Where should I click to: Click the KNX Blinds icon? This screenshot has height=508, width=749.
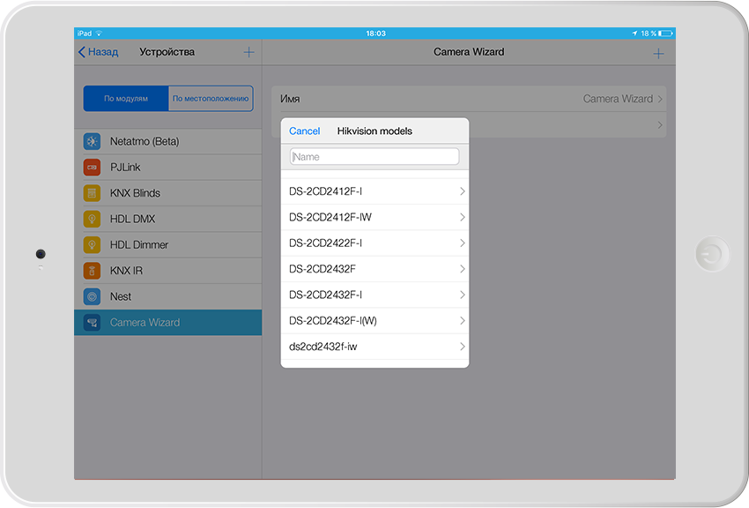point(92,193)
